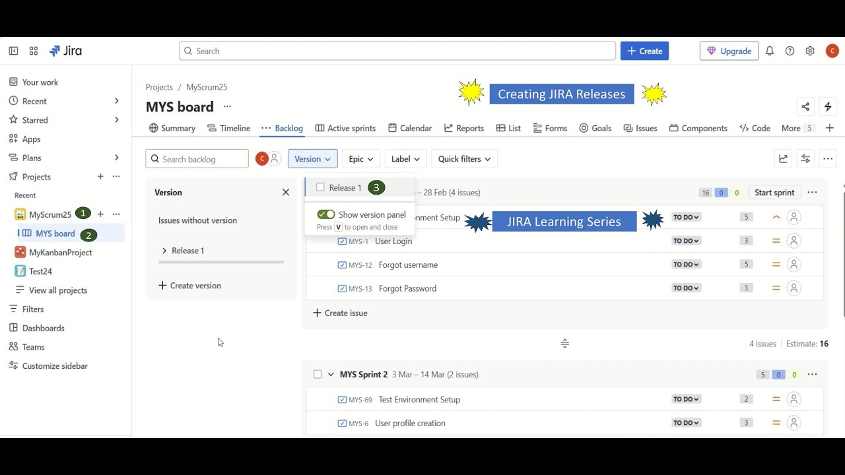
Task: Open MyScrum25 project ellipsis menu
Action: (116, 214)
